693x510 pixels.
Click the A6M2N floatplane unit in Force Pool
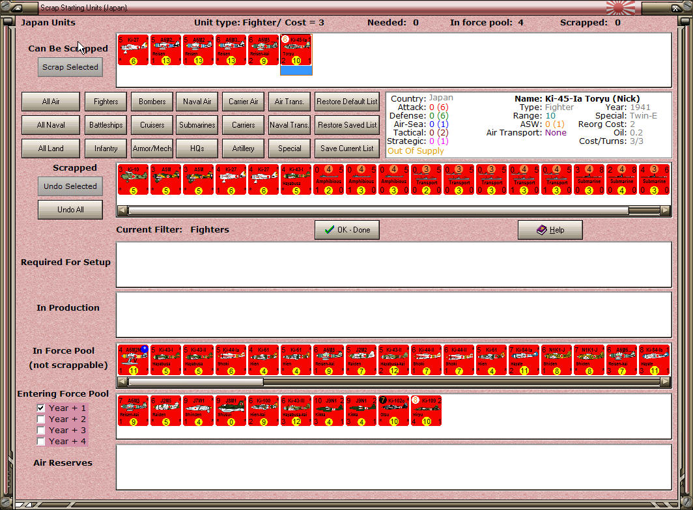click(x=133, y=360)
